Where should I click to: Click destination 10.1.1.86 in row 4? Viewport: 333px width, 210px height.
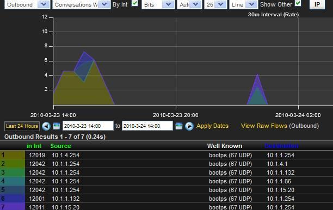tap(279, 181)
